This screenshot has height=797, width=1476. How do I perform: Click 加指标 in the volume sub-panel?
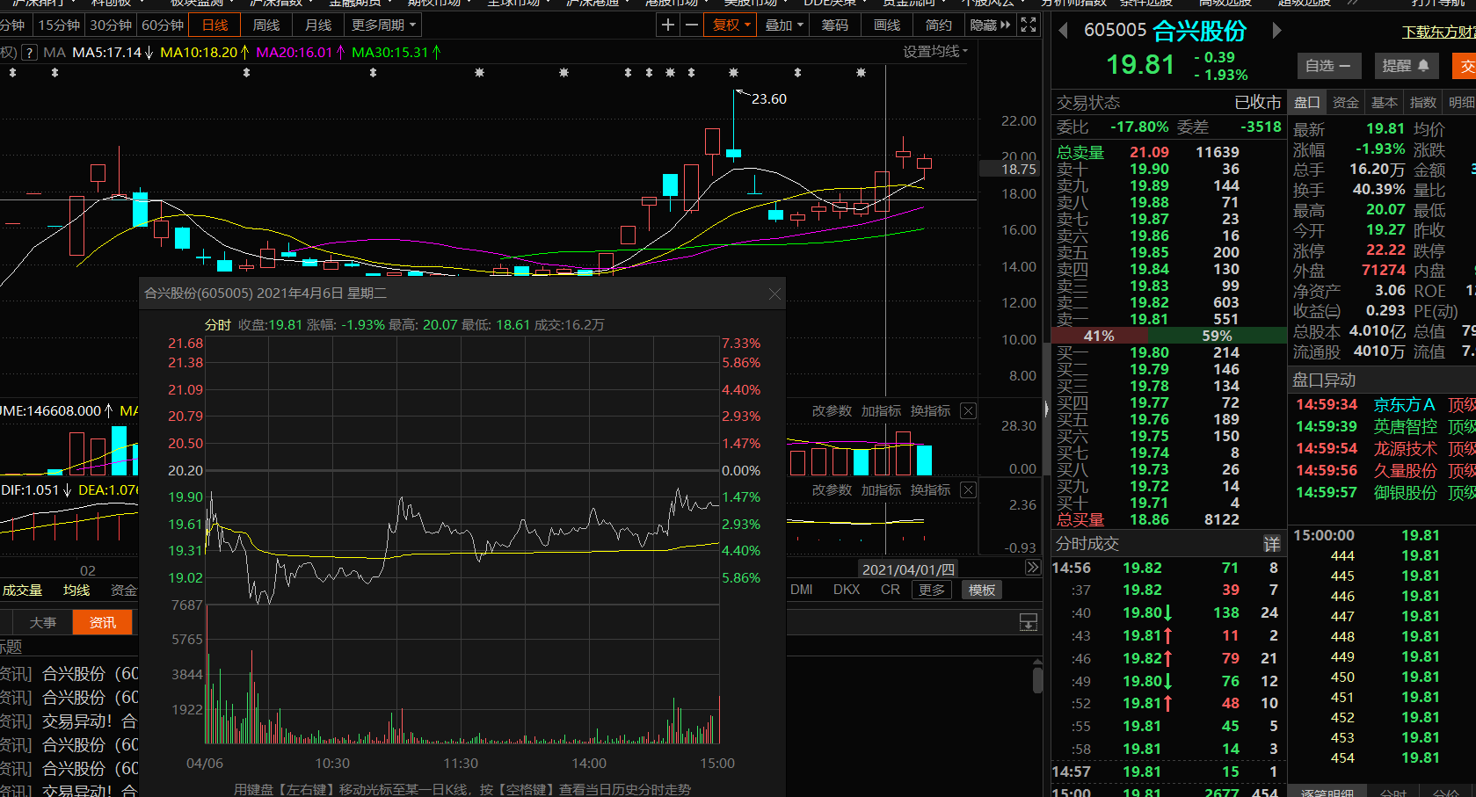pos(881,410)
